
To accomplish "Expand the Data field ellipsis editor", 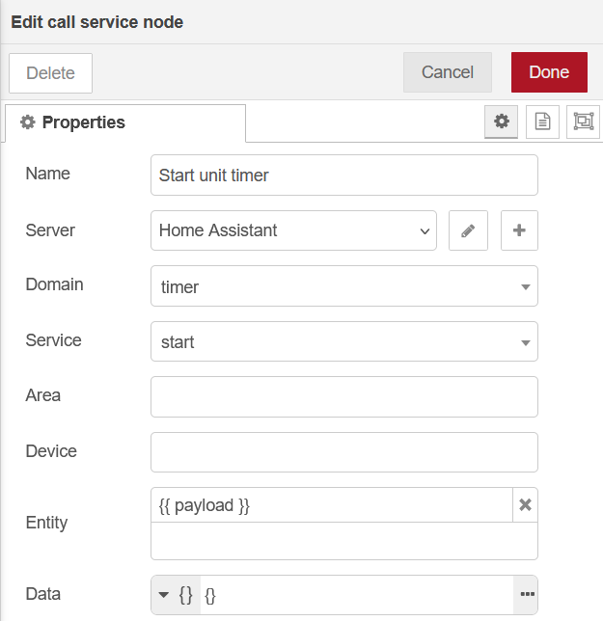I will coord(527,594).
